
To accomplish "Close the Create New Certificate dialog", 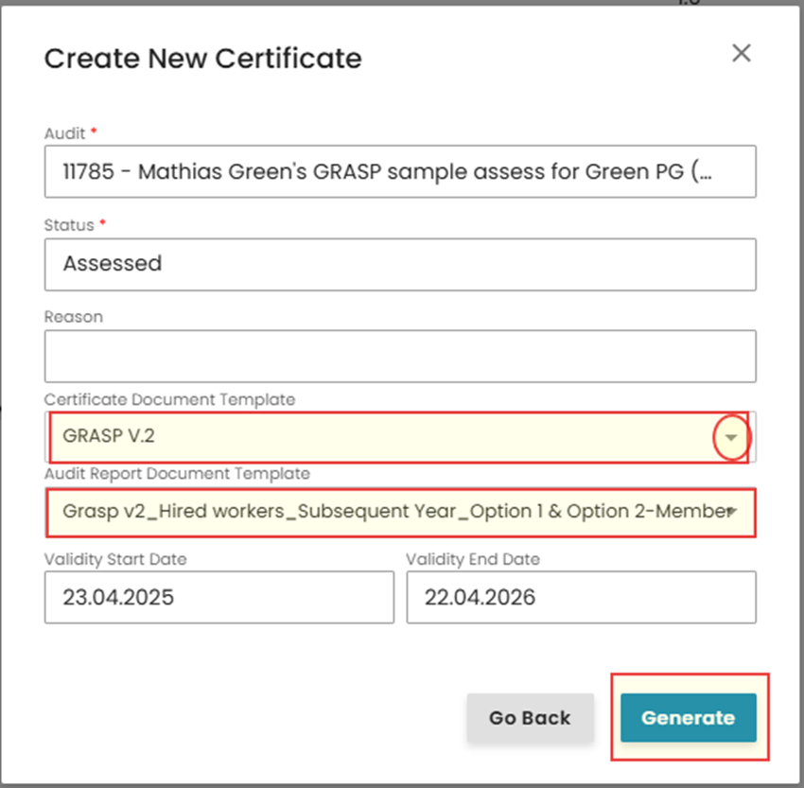I will 742,53.
